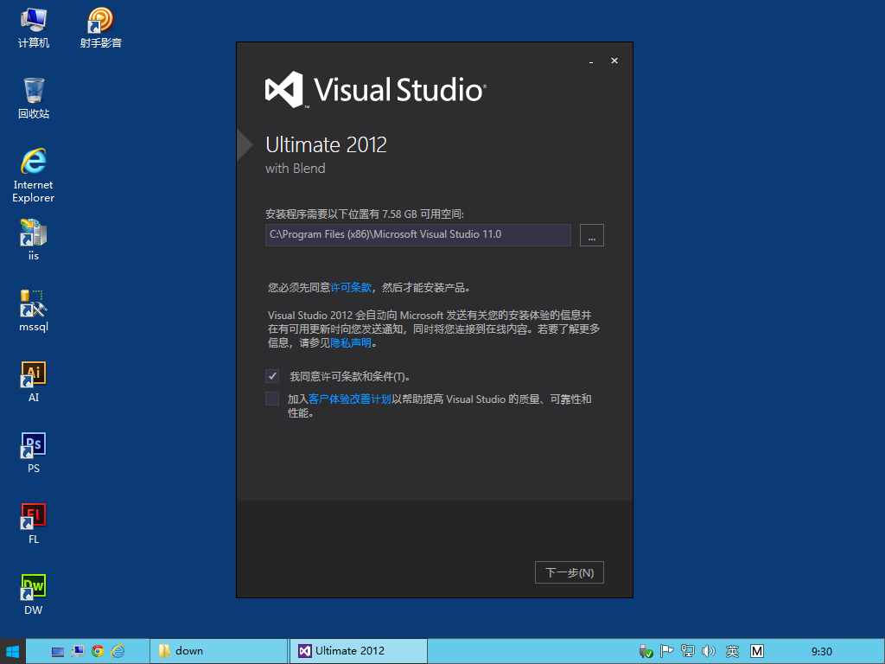Switch to the down folder taskbar window
The width and height of the screenshot is (885, 664).
(x=219, y=652)
